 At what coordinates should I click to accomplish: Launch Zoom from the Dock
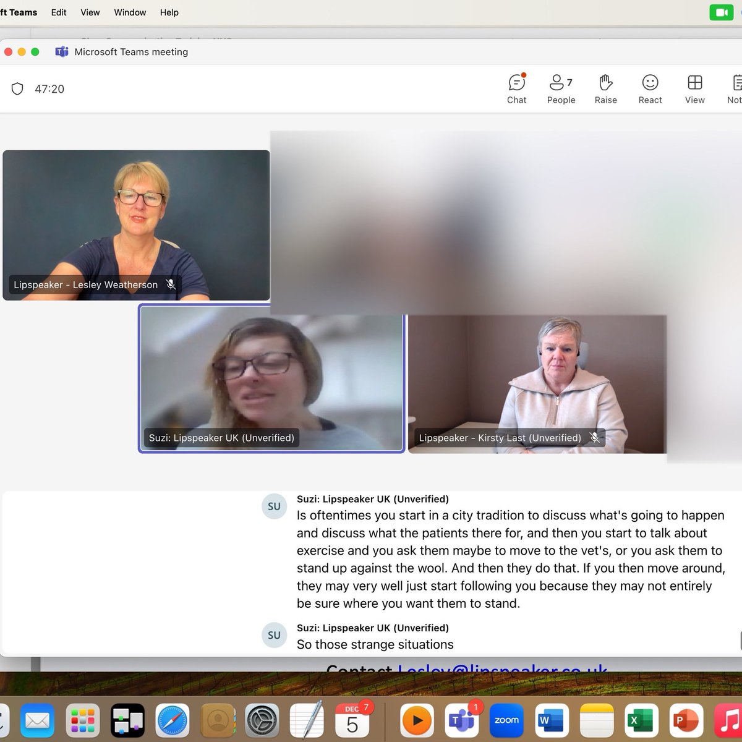(506, 720)
